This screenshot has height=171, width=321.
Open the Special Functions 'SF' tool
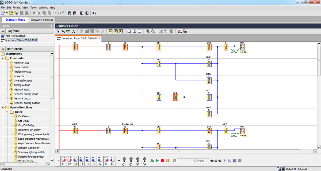[x=116, y=31]
